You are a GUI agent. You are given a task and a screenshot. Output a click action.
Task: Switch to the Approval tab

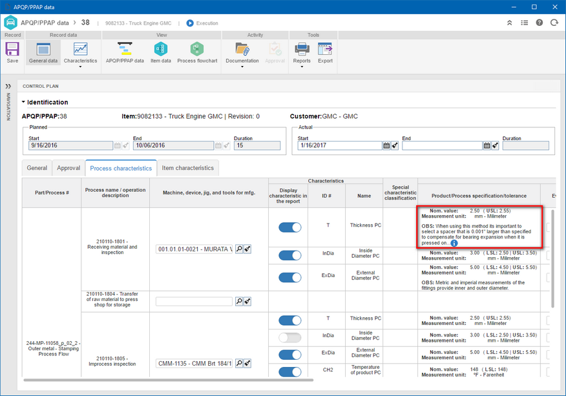click(x=68, y=168)
